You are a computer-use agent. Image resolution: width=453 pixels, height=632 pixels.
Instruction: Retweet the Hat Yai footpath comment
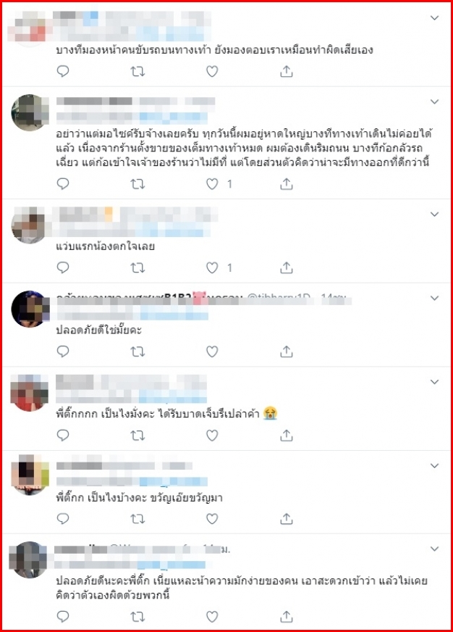(x=137, y=184)
